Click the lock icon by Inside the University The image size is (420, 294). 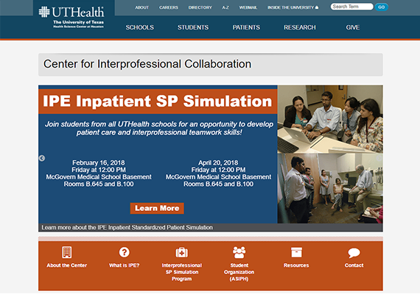click(x=317, y=7)
